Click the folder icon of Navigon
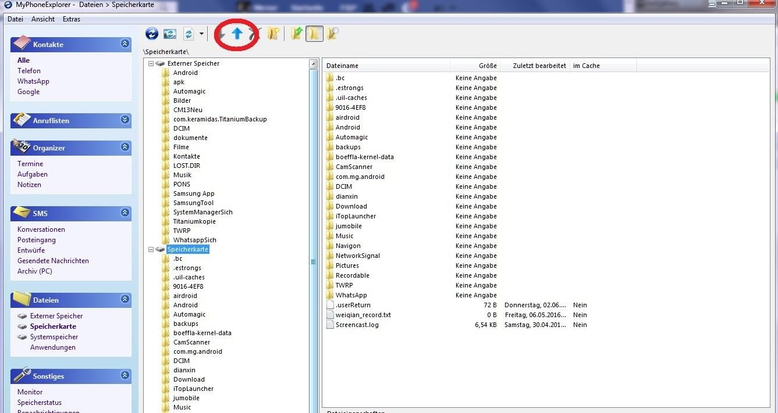Image resolution: width=778 pixels, height=413 pixels. [x=330, y=246]
